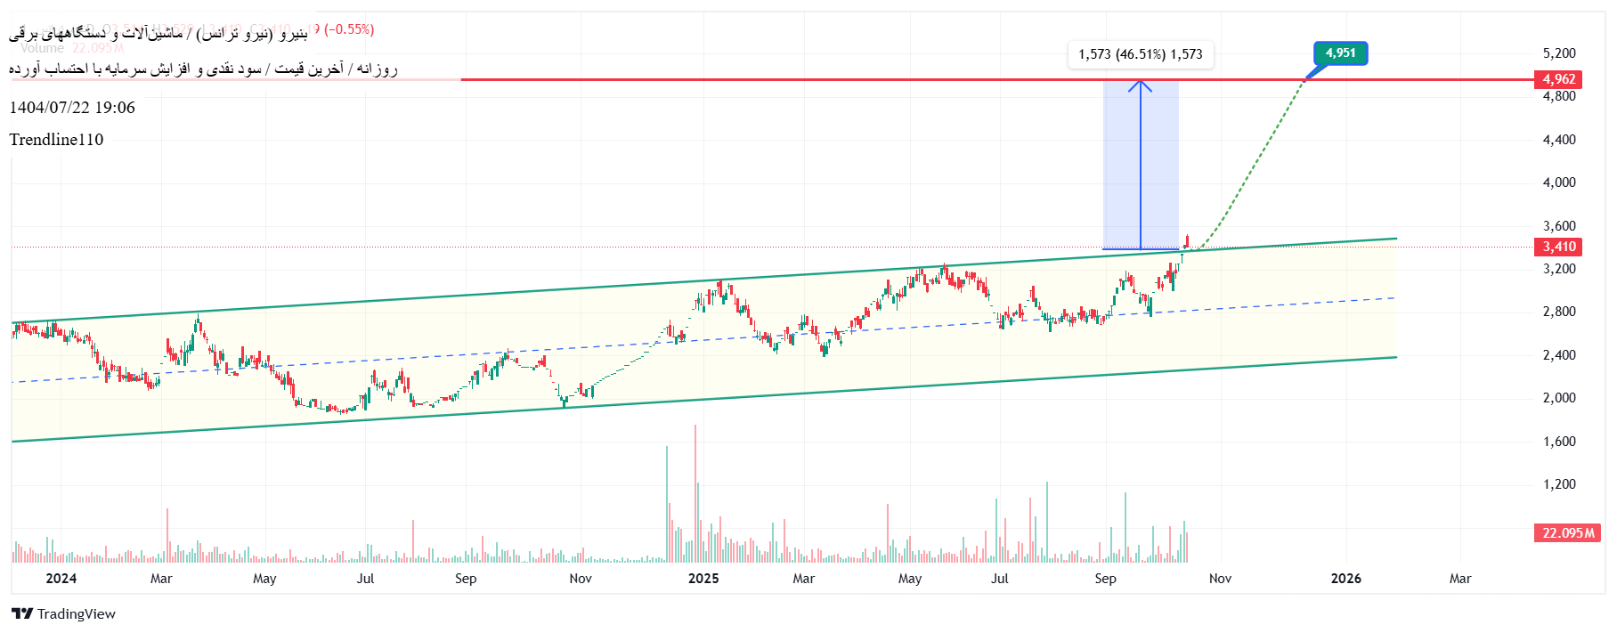Click the blue upward measurement arrow head

(1141, 85)
